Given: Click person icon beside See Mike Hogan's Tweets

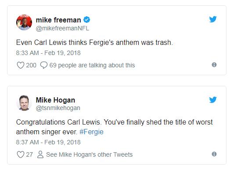Looking at the screenshot, I should (40, 154).
